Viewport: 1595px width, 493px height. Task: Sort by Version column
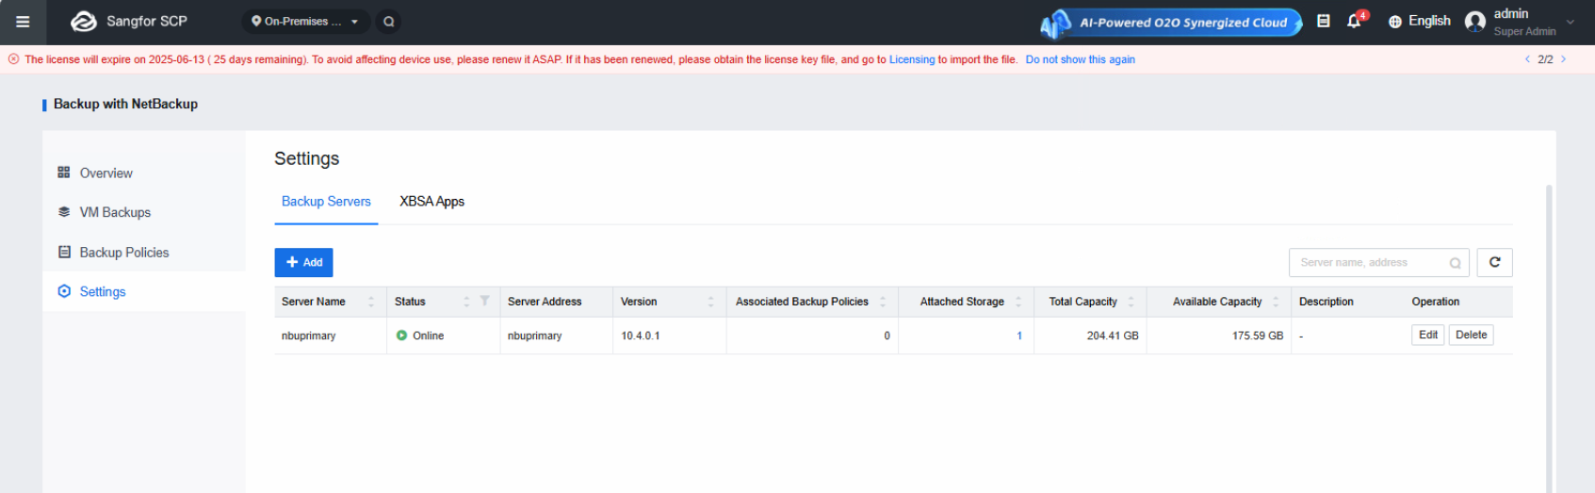(x=710, y=302)
